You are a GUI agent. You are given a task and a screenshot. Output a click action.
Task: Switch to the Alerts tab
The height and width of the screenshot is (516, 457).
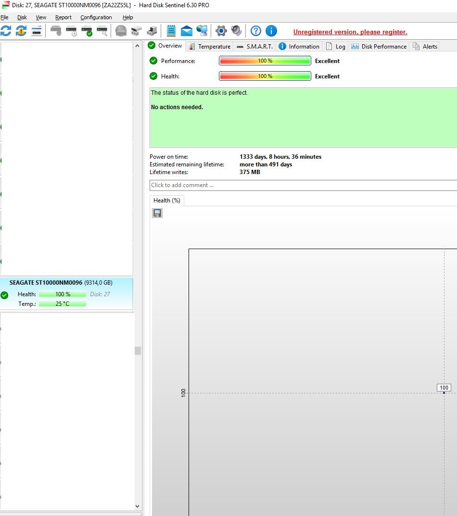(425, 46)
